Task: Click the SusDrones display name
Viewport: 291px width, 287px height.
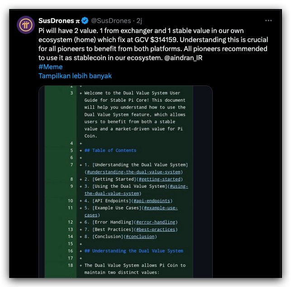Action: tap(56, 21)
